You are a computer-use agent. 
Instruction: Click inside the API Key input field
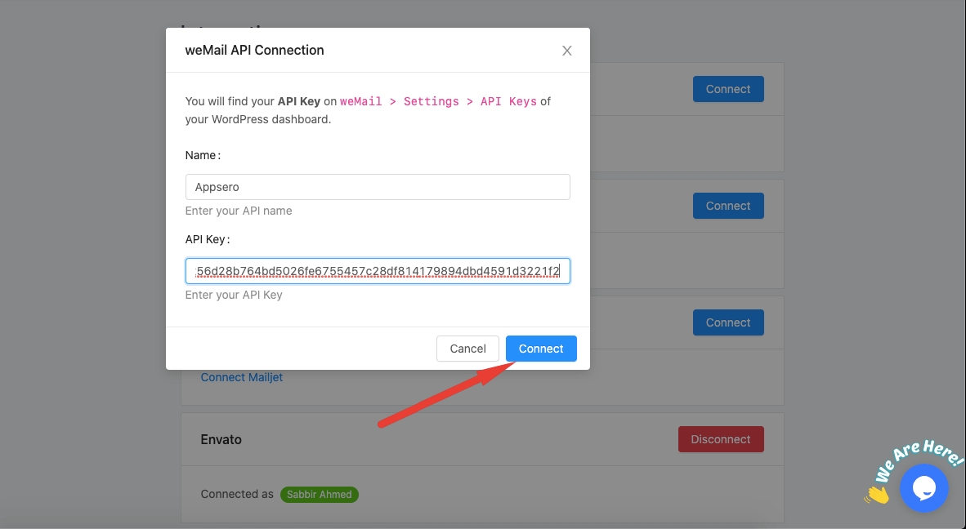378,270
